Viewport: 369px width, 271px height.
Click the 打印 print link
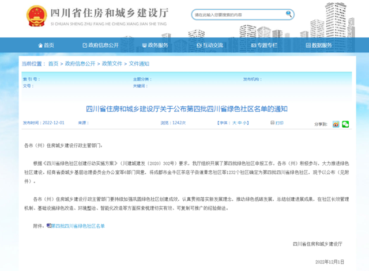[x=277, y=123]
